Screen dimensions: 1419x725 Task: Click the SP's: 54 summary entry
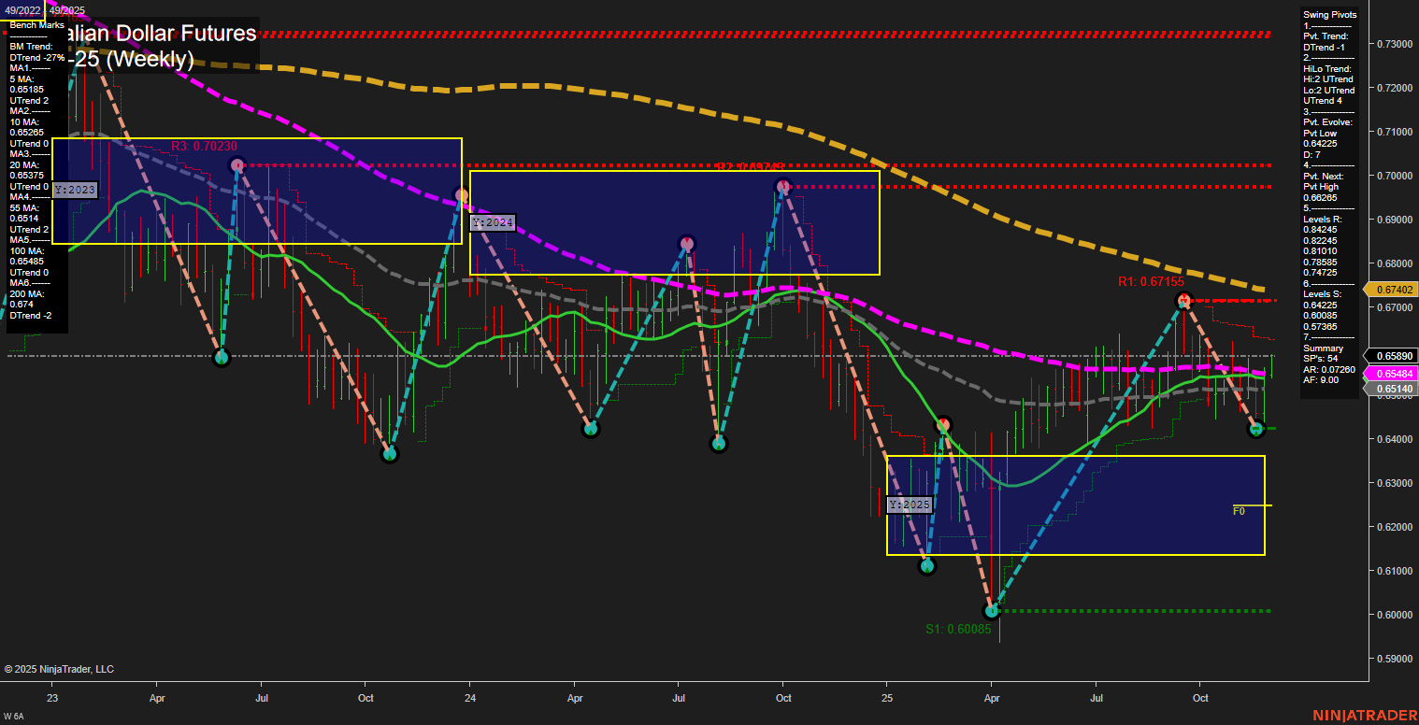pyautogui.click(x=1320, y=359)
